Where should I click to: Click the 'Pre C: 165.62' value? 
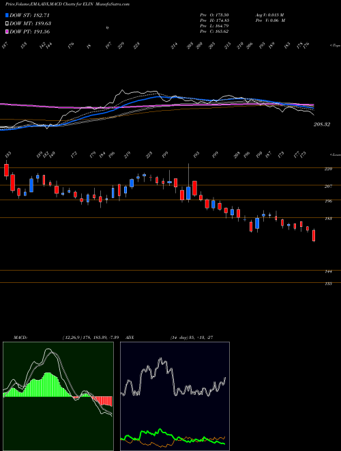coord(214,31)
